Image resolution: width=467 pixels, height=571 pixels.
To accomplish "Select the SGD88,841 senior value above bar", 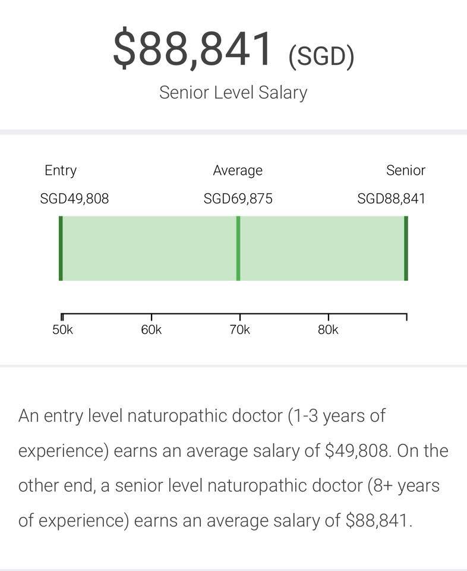I will tap(391, 199).
